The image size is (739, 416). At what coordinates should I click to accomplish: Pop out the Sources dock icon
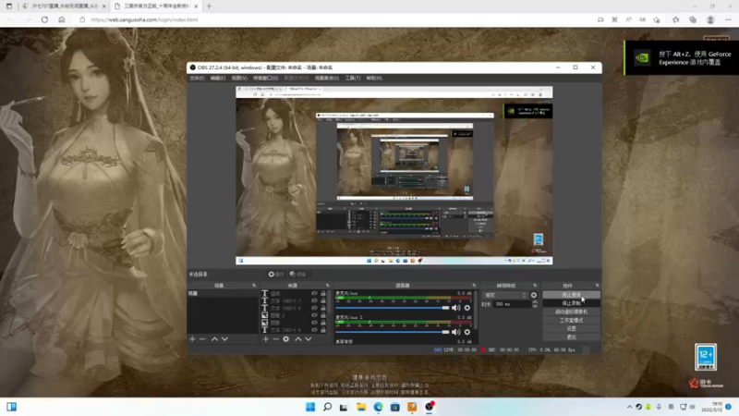click(x=328, y=286)
